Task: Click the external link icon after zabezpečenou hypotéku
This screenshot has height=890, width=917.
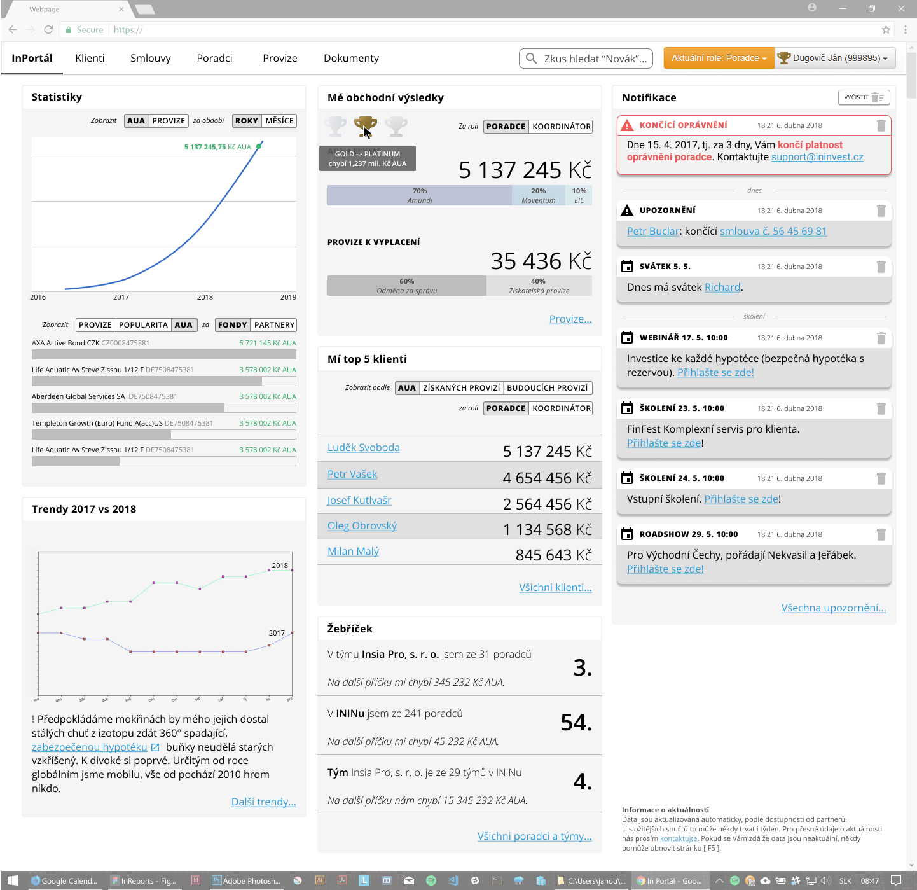Action: coord(155,747)
